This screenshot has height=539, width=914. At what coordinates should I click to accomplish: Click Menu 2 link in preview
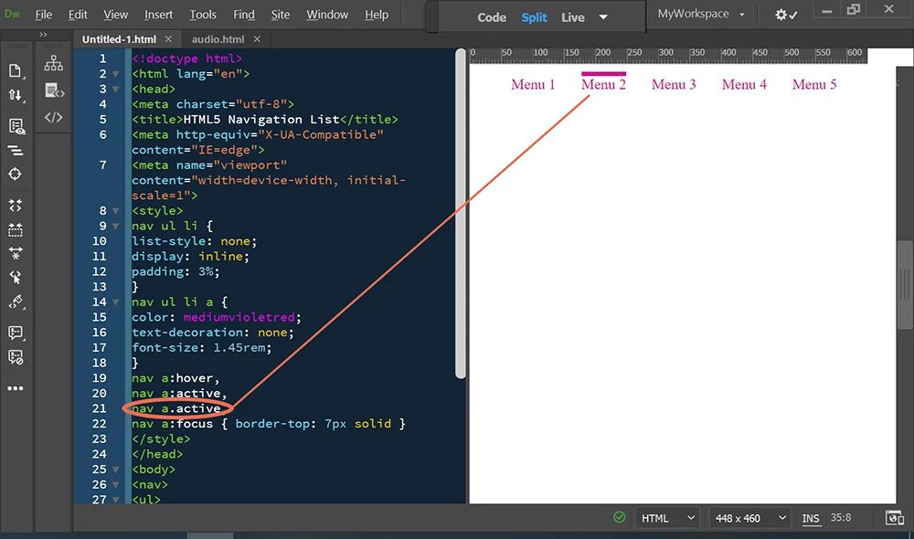click(x=603, y=84)
